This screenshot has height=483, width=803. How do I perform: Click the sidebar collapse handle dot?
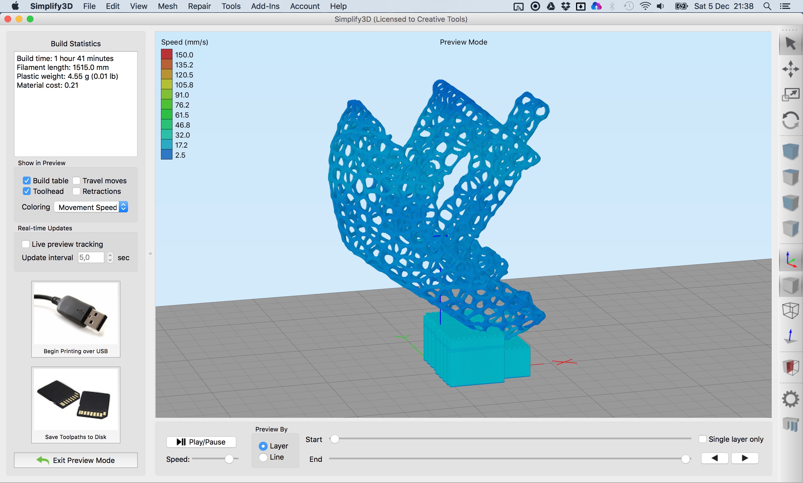[x=150, y=253]
